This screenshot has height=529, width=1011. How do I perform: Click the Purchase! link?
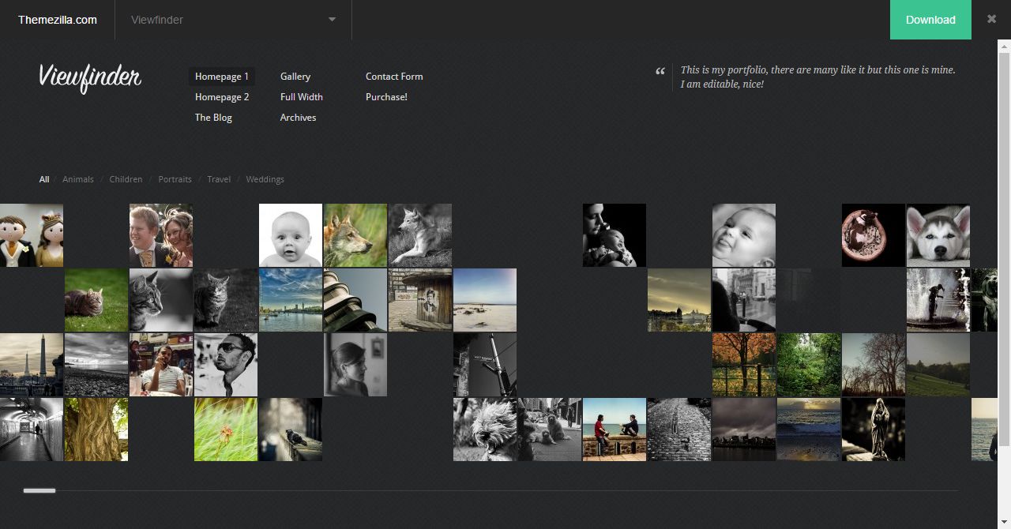386,97
